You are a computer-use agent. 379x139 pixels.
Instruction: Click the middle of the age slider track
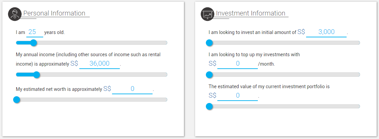pos(92,43)
